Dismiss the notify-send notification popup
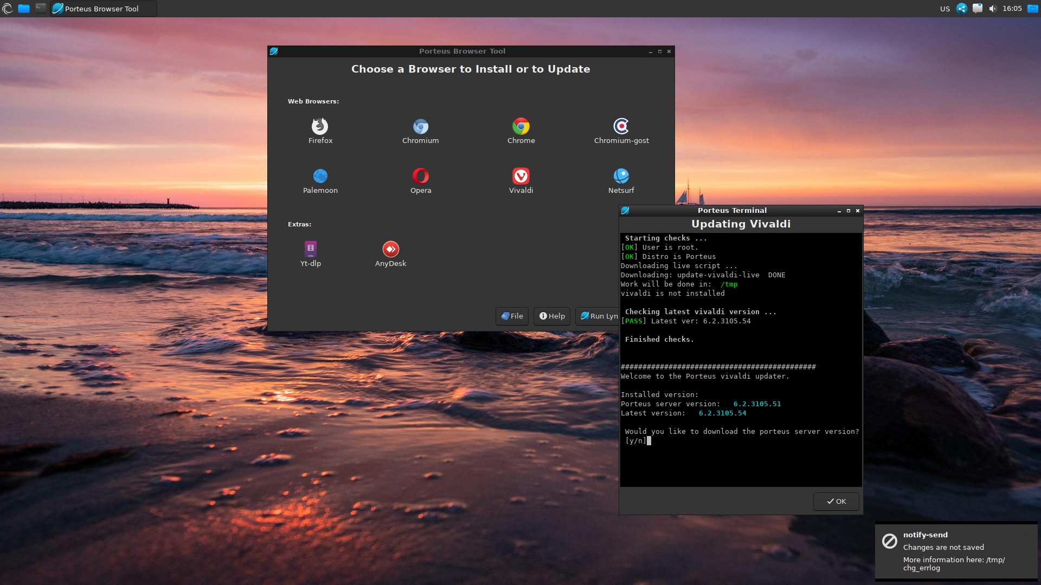Screen dimensions: 1041x585 pyautogui.click(x=956, y=551)
